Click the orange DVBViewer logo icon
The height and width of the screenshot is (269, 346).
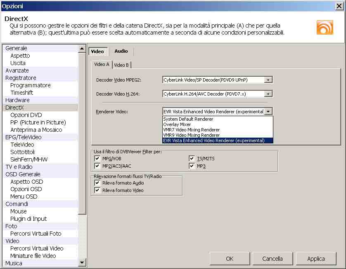coord(325,27)
